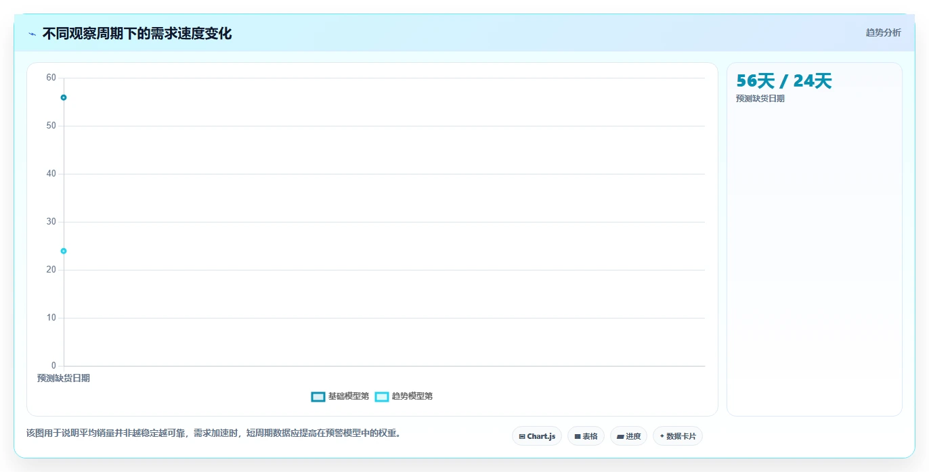Viewport: 929px width, 472px height.
Task: Select the 进度 tag button
Action: (x=628, y=436)
